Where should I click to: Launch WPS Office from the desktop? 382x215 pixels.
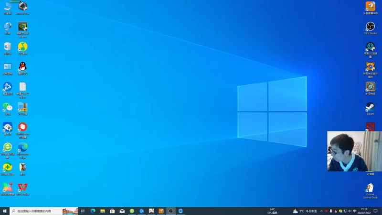coord(22,189)
